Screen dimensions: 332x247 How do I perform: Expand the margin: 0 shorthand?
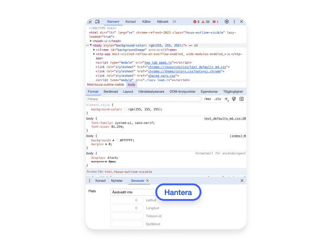click(x=106, y=144)
